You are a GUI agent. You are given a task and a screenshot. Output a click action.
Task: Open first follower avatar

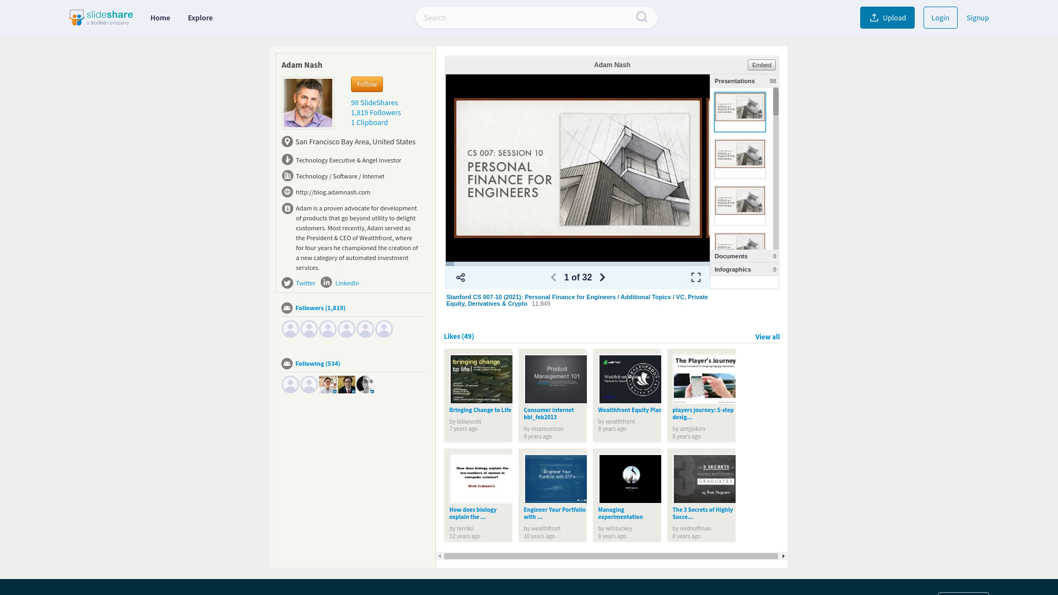(x=290, y=329)
